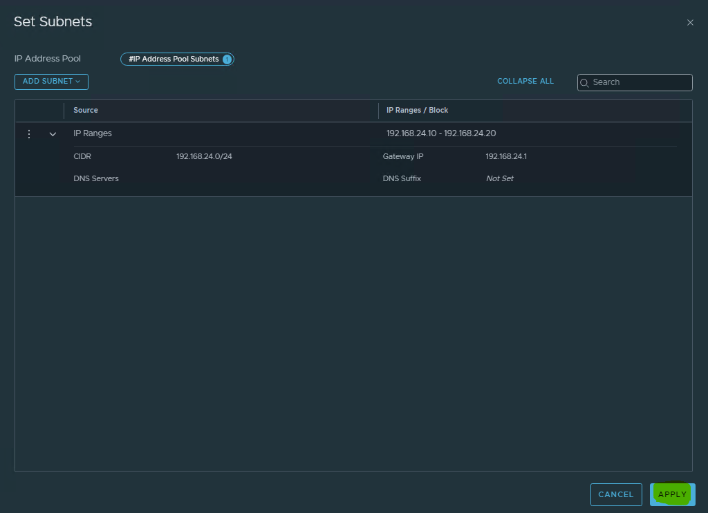Click COLLAPSE ALL link
Screen dimensions: 708x513
pyautogui.click(x=525, y=82)
